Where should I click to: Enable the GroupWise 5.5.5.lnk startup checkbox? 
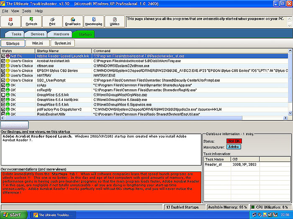click(3, 95)
